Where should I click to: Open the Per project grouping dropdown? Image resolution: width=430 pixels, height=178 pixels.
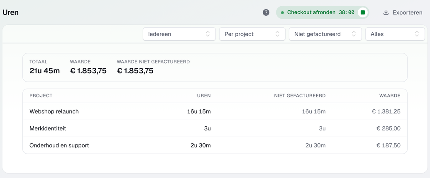[252, 34]
